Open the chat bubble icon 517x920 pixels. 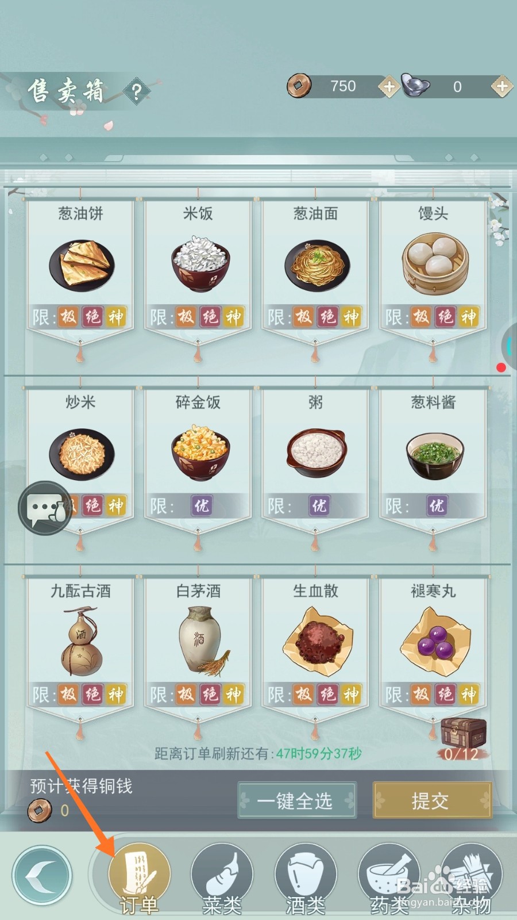[x=45, y=508]
